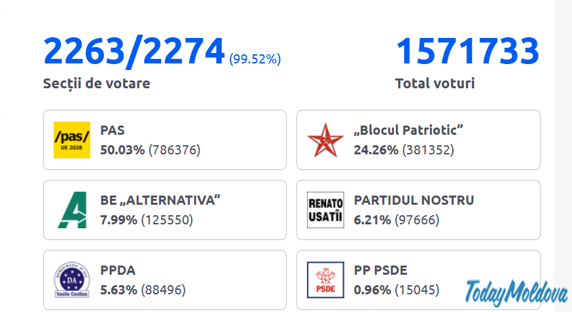Select the BE „ALTERNATIVA” party title
The height and width of the screenshot is (312, 572).
160,200
